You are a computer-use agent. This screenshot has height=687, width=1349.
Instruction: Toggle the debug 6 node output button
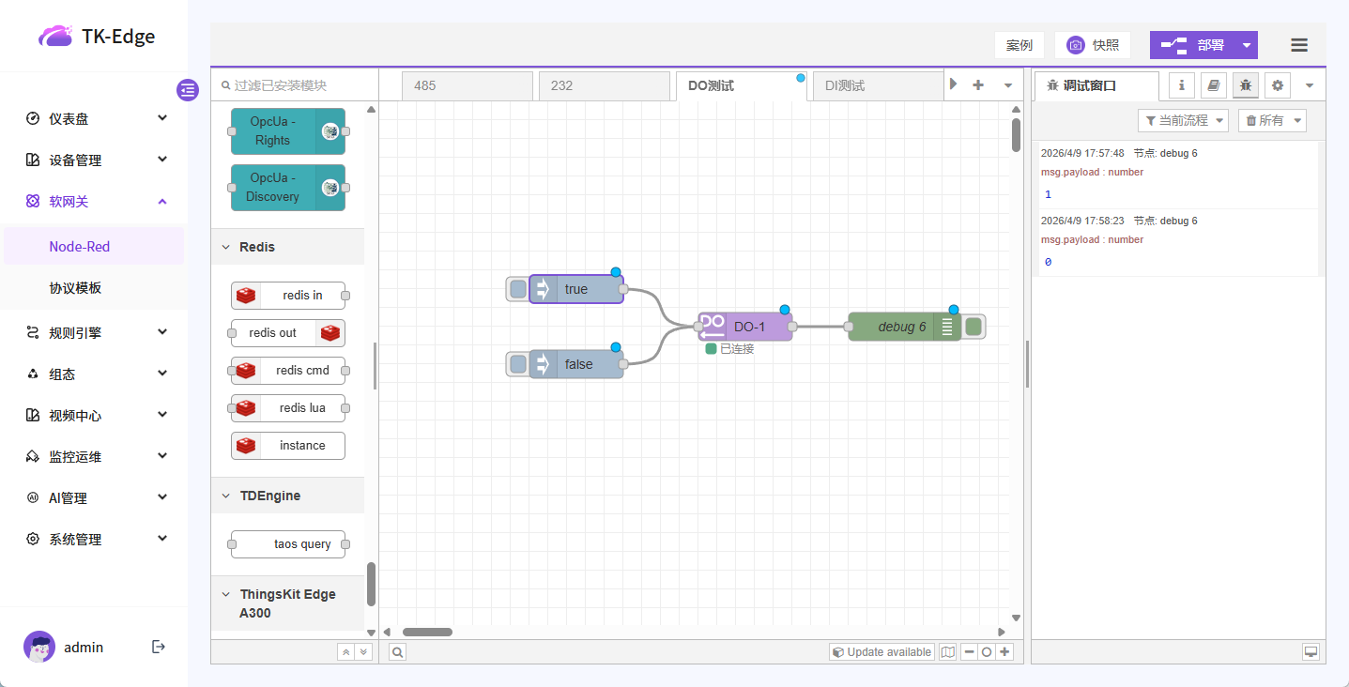[973, 327]
